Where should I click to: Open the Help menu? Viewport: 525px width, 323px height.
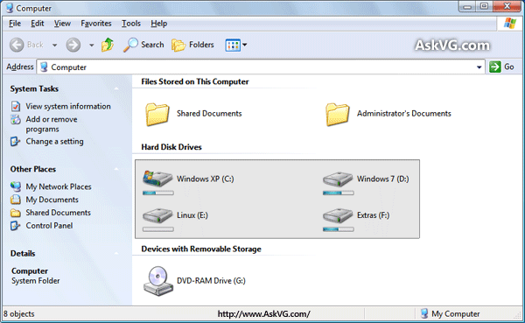tap(158, 24)
